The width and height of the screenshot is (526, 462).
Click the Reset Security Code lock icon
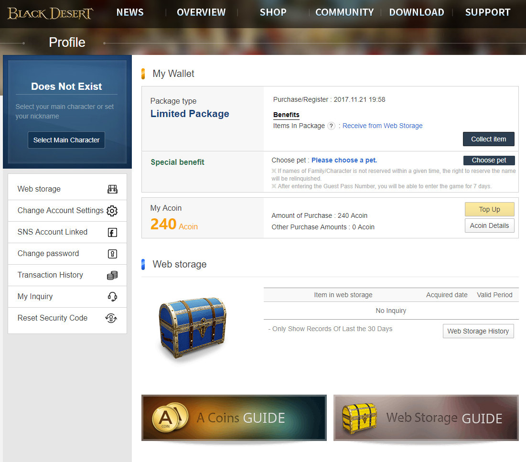(x=111, y=318)
